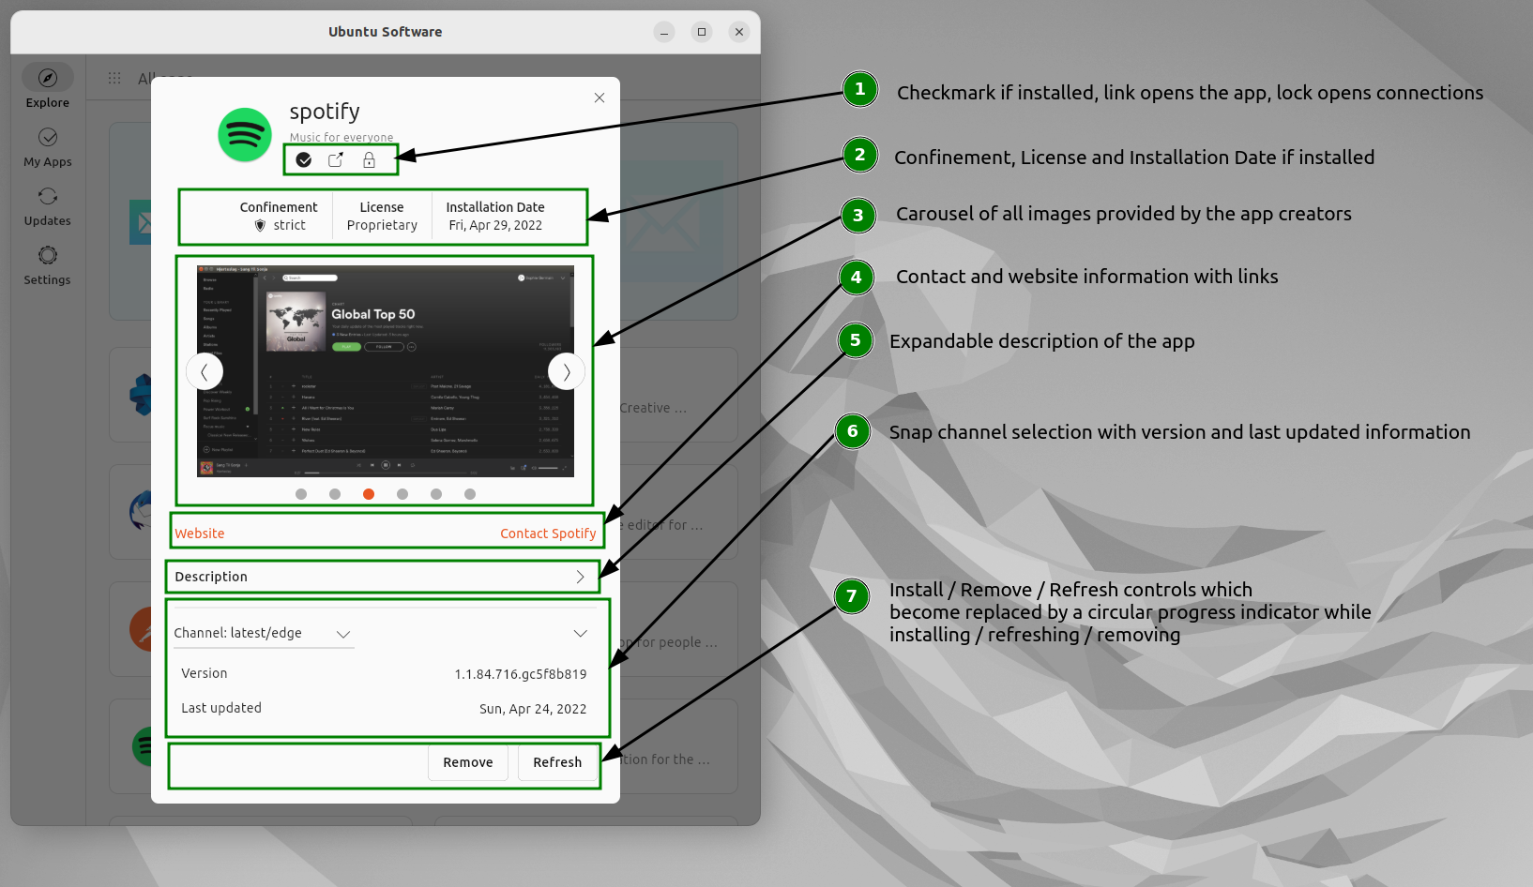1533x887 pixels.
Task: Collapse the channel details chevron
Action: point(581,634)
